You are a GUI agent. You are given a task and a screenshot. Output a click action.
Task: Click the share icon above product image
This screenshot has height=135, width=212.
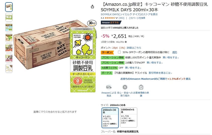(92, 7)
